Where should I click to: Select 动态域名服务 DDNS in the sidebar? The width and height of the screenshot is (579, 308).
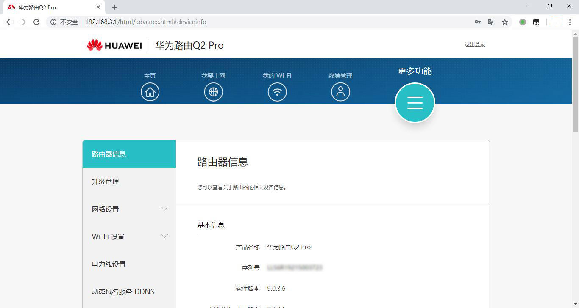click(129, 291)
